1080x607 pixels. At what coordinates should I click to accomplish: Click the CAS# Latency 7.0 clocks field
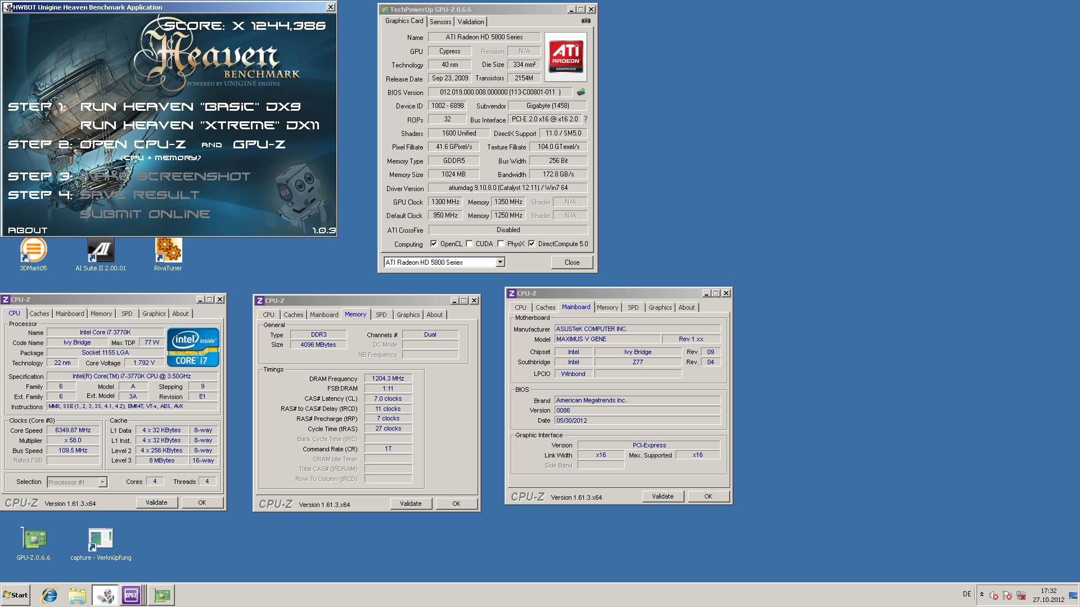[x=388, y=398]
